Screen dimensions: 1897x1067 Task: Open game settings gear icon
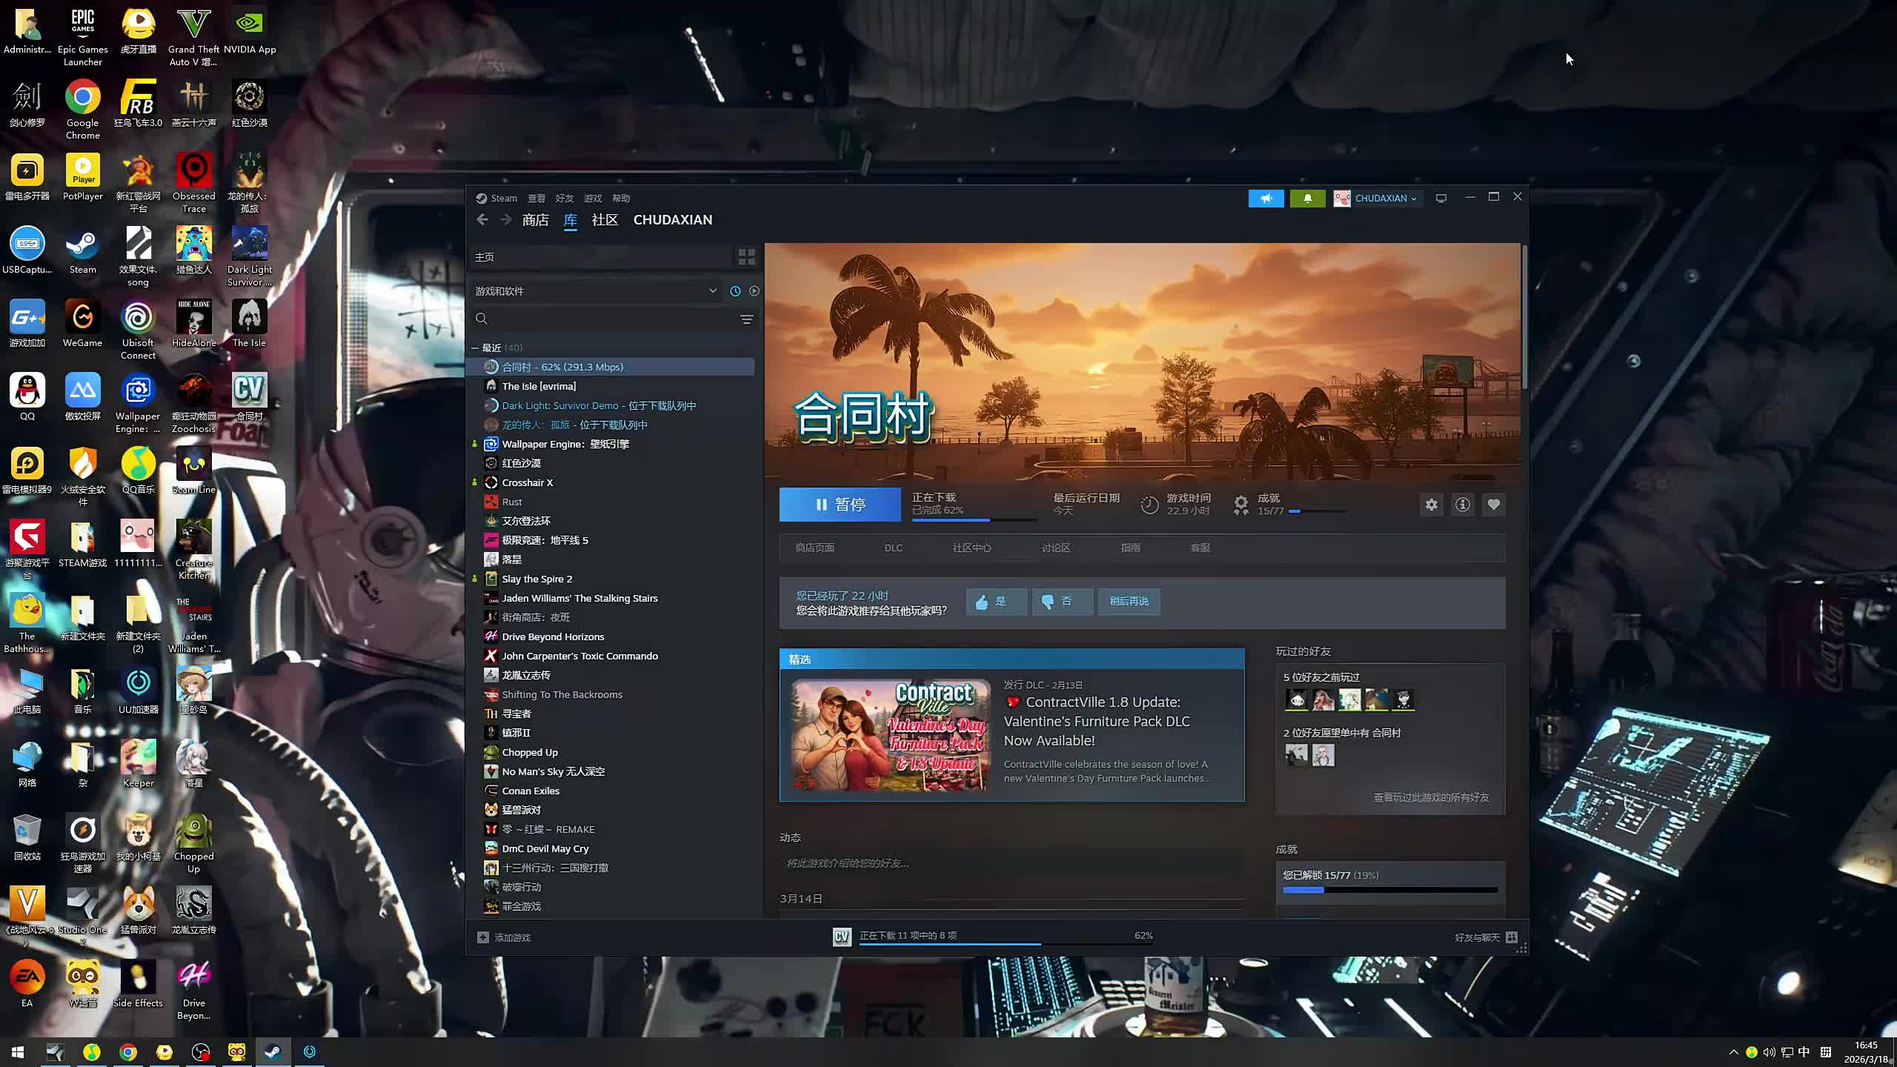(1431, 505)
